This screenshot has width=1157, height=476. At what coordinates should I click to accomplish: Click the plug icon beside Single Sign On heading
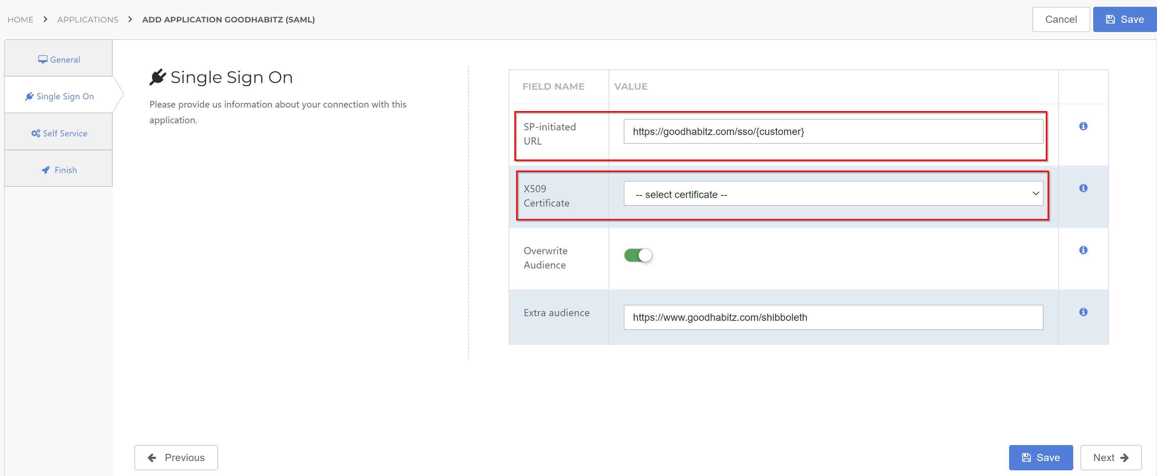pos(158,77)
